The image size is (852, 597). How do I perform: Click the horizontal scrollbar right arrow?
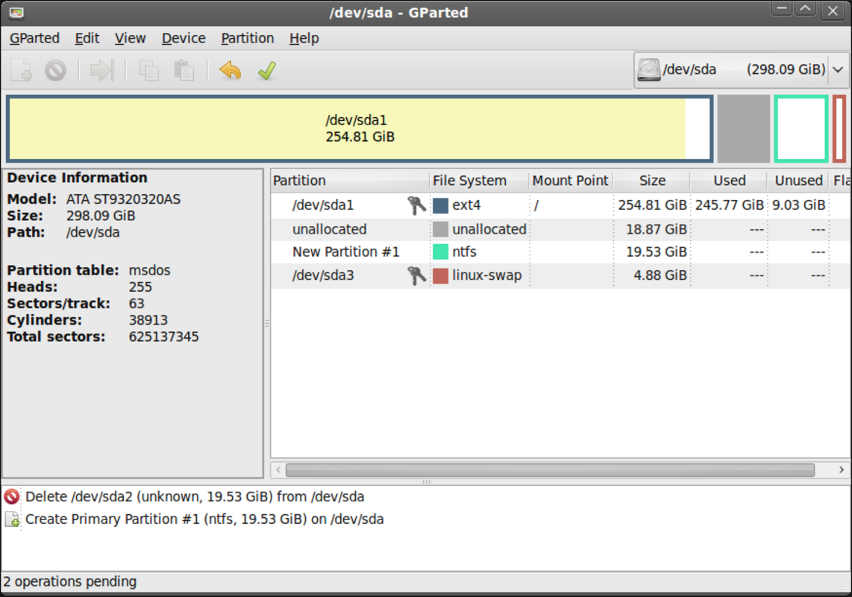[841, 469]
